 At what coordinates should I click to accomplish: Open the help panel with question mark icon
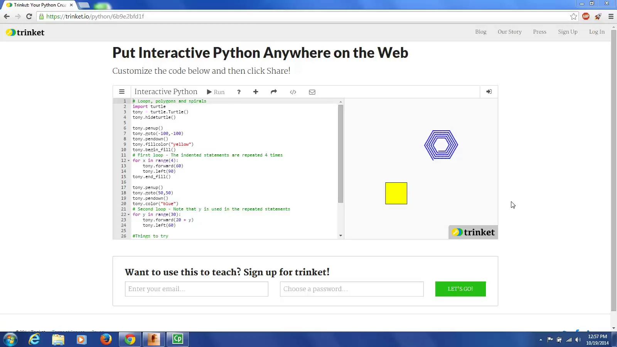click(x=239, y=92)
